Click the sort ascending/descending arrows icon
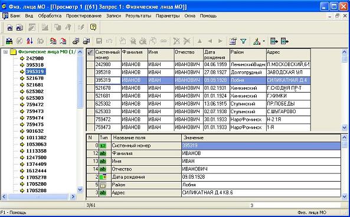 30,41
